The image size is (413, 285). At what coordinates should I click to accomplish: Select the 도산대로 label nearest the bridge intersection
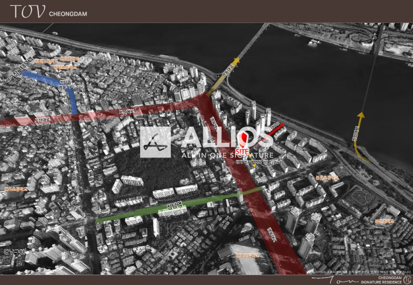(x=127, y=112)
